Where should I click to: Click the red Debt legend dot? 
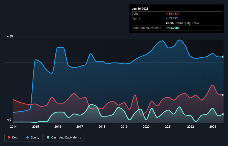[x=9, y=137]
